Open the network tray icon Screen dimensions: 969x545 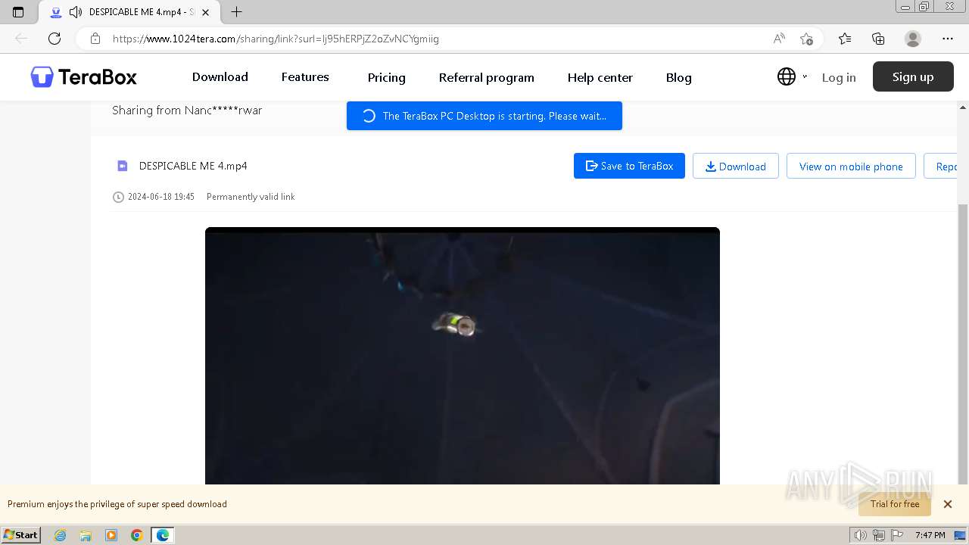pyautogui.click(x=879, y=535)
